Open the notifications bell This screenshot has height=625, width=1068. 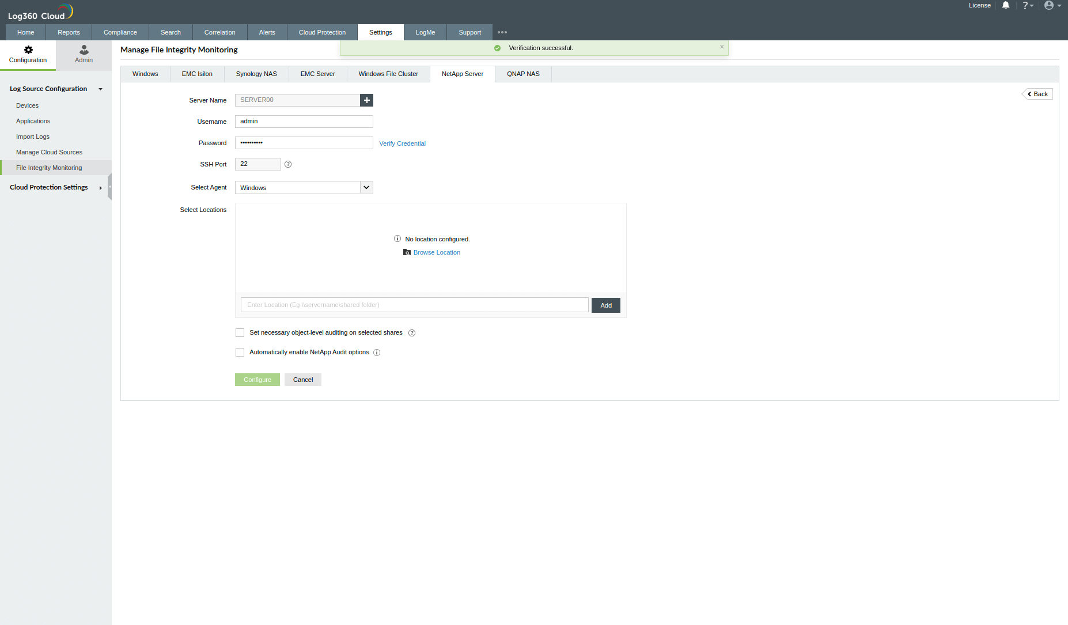tap(1005, 5)
